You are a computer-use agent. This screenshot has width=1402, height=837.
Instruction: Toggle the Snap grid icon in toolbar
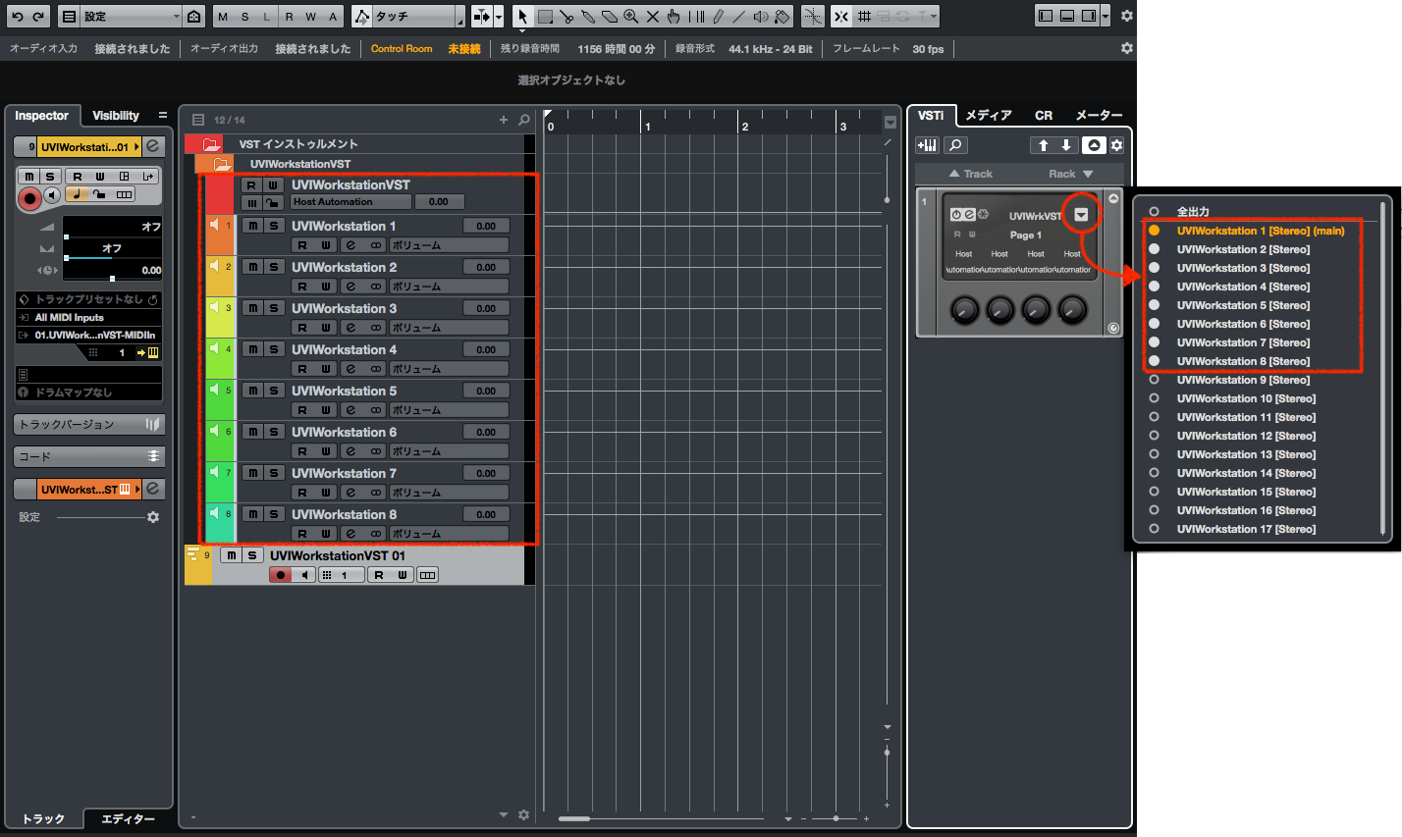(864, 17)
